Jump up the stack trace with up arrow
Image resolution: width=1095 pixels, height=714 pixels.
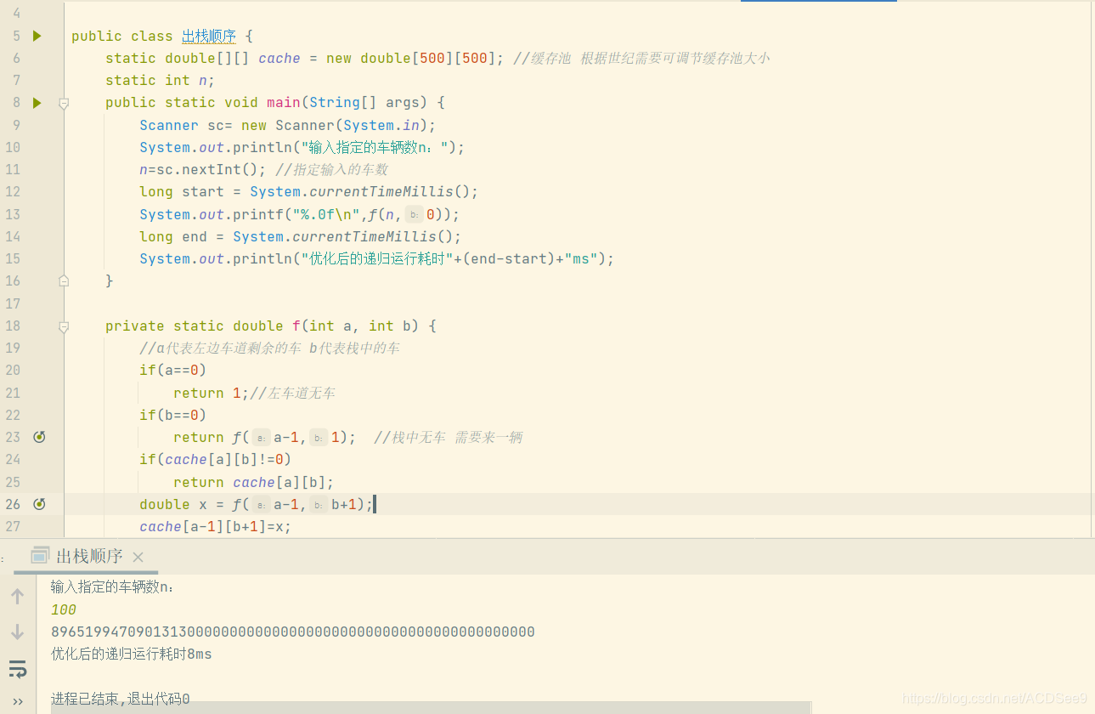[17, 597]
